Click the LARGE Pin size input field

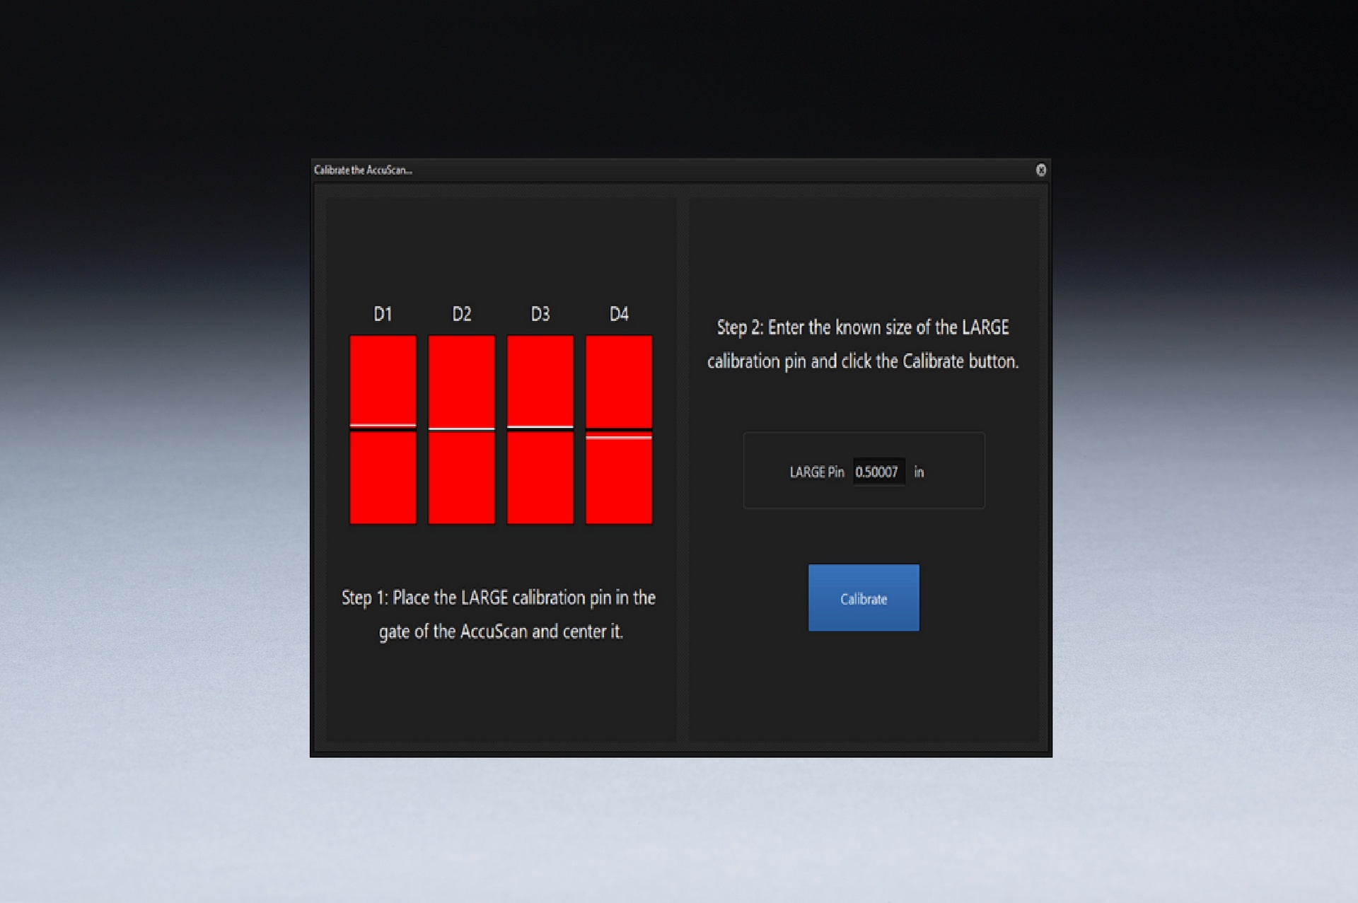click(x=878, y=472)
